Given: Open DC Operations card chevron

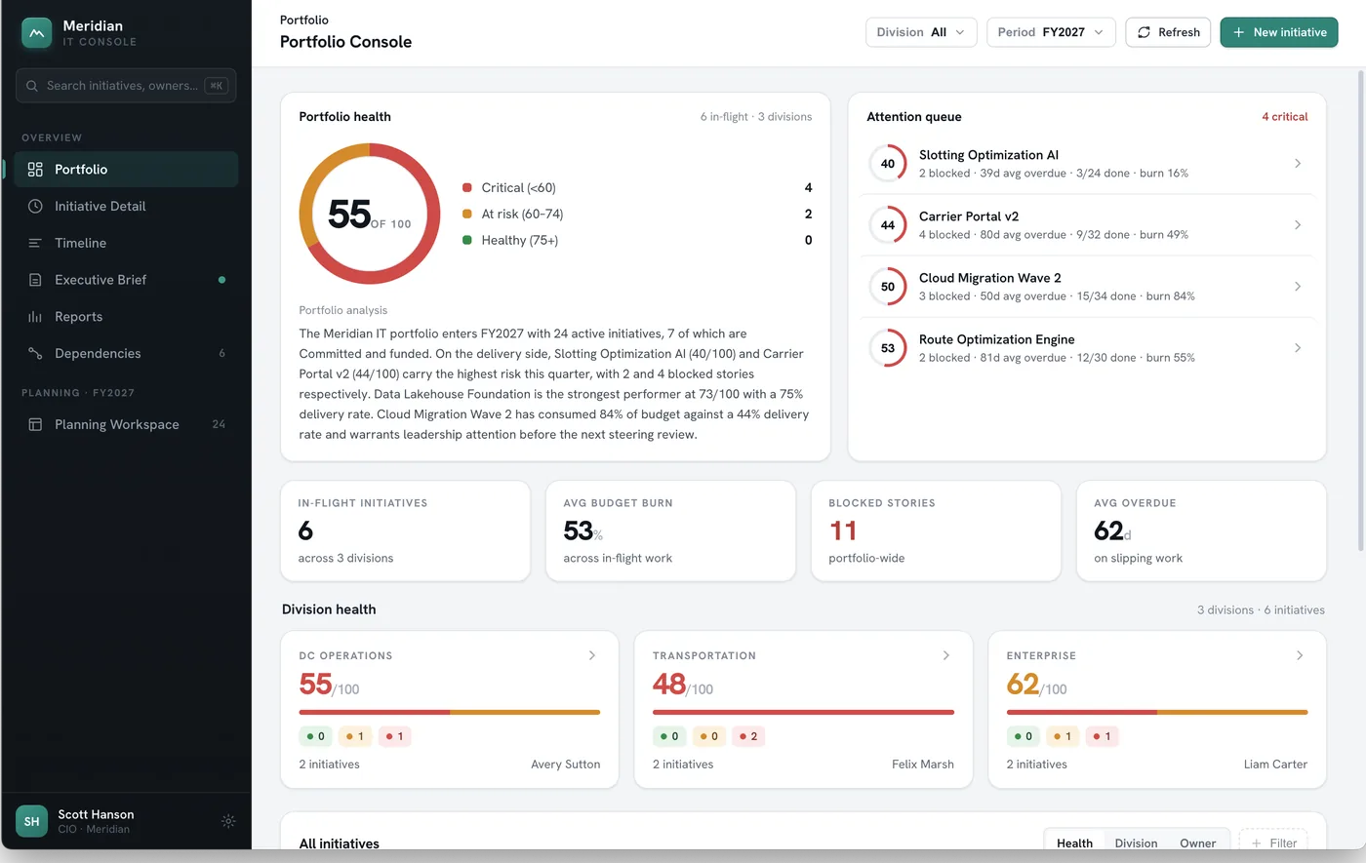Looking at the screenshot, I should coord(592,655).
